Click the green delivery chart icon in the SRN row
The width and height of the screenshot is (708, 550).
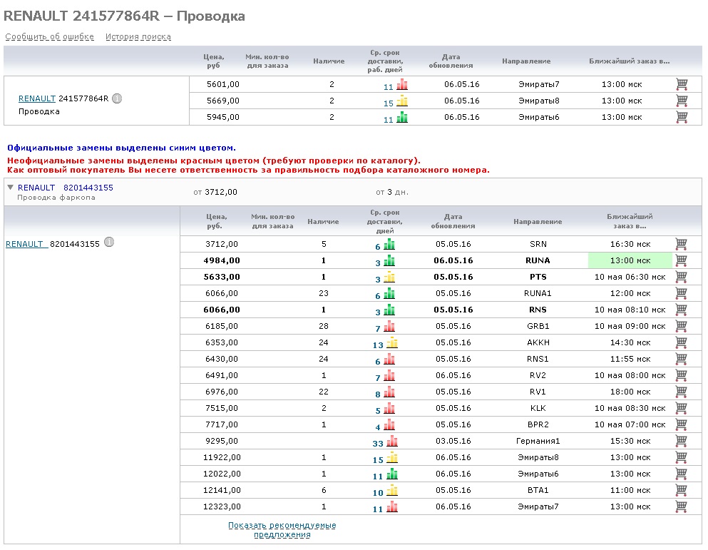click(389, 245)
